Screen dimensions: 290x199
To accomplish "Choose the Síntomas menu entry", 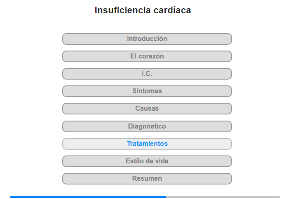I will (147, 91).
